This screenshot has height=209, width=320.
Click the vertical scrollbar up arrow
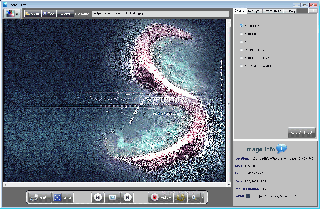(229, 22)
